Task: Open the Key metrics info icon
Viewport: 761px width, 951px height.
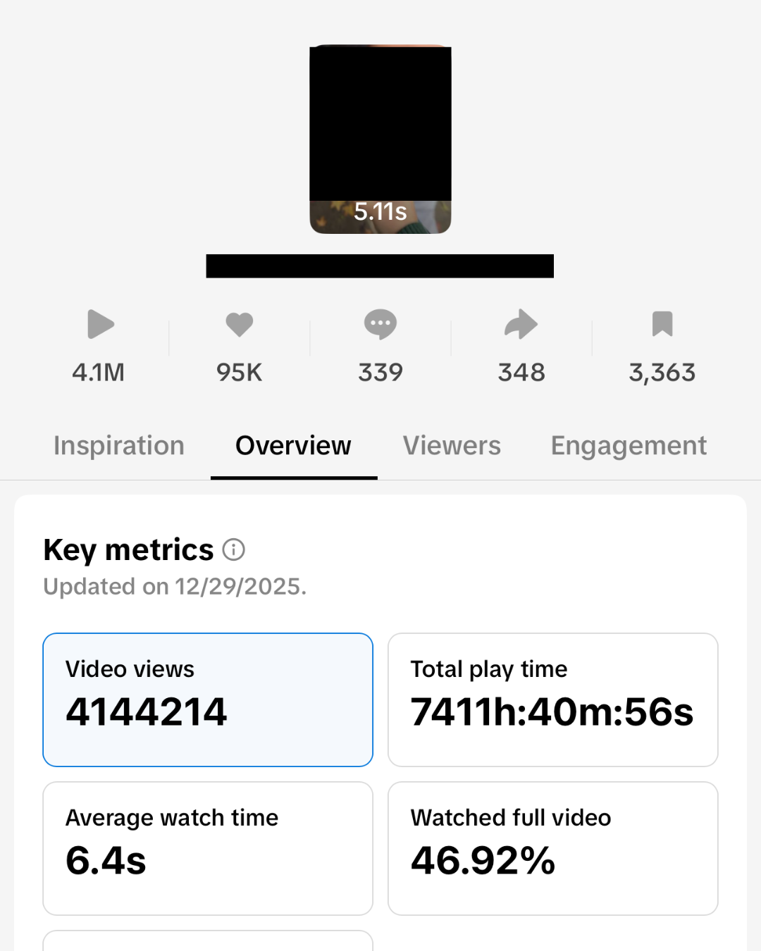Action: (234, 549)
